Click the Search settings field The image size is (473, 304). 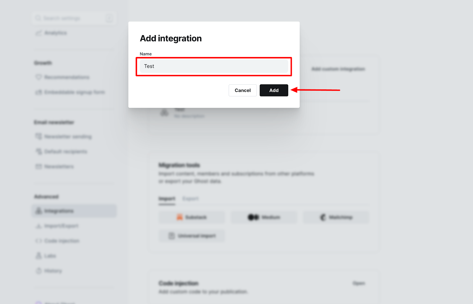click(74, 18)
